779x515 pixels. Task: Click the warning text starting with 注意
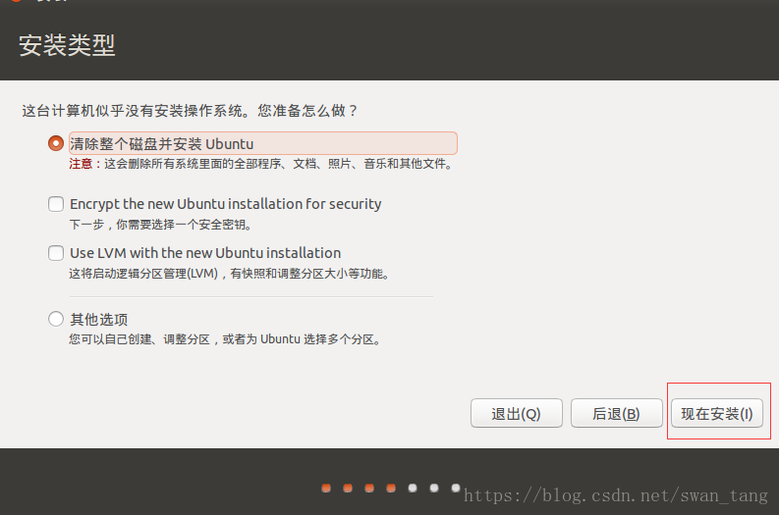tap(261, 164)
